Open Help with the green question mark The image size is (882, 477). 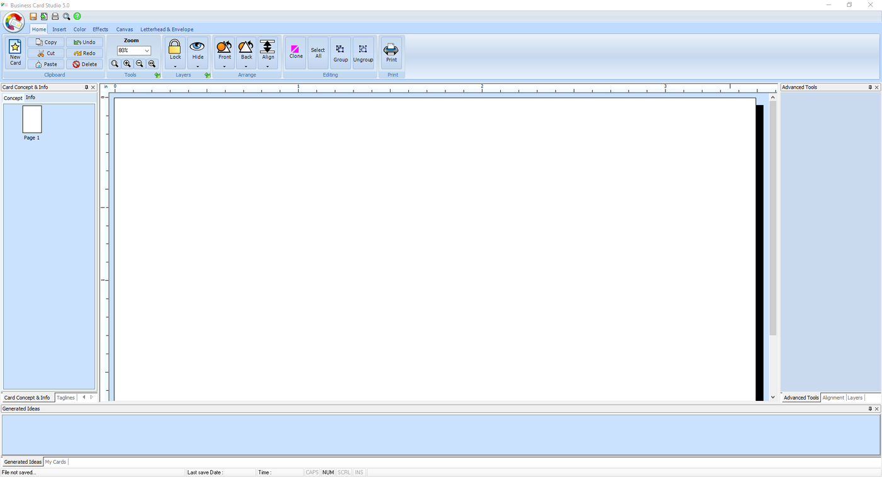click(77, 16)
